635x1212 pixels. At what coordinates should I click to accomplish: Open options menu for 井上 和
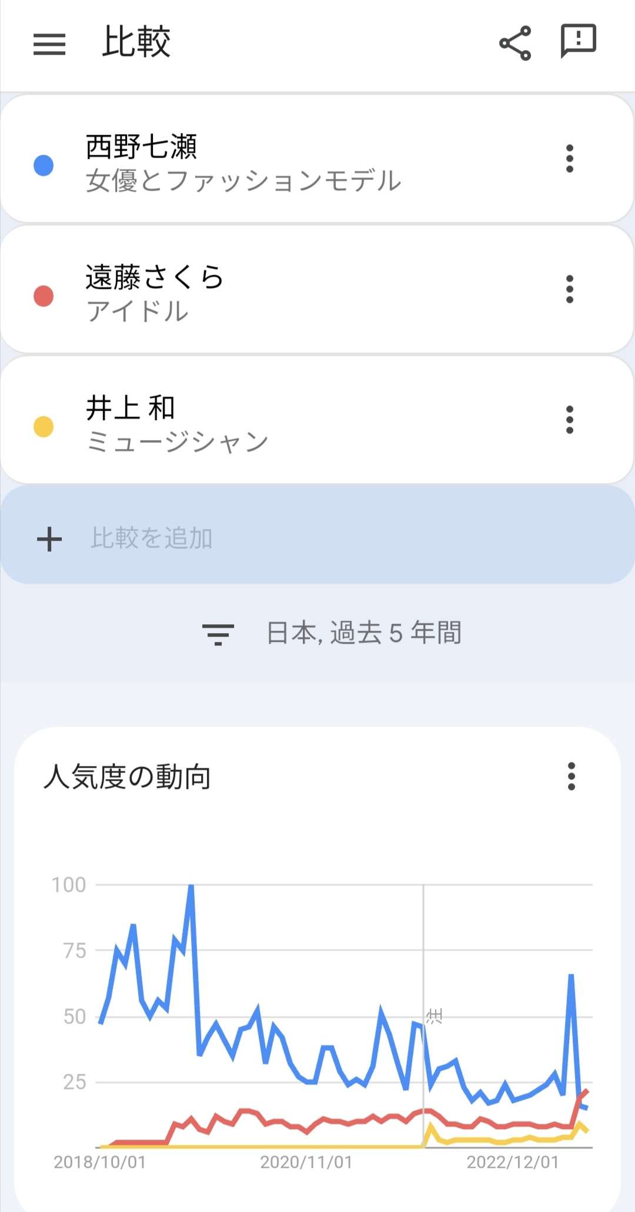point(569,420)
